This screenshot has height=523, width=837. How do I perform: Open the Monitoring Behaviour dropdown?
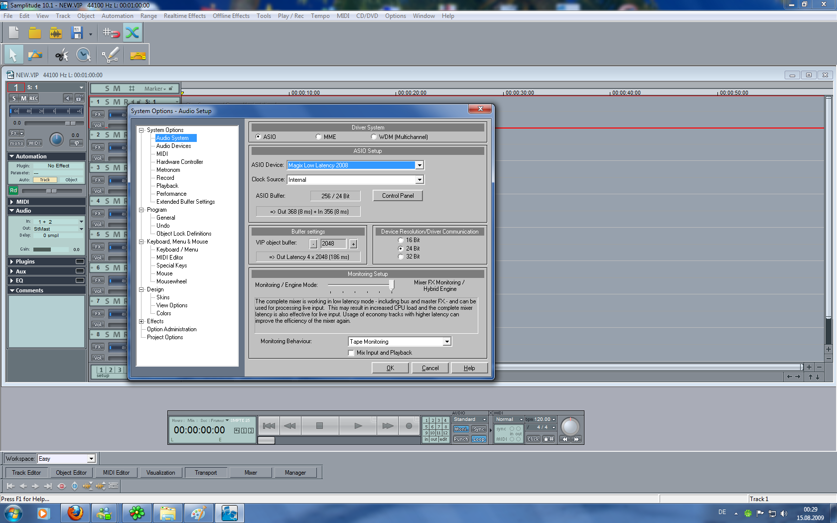coord(447,342)
